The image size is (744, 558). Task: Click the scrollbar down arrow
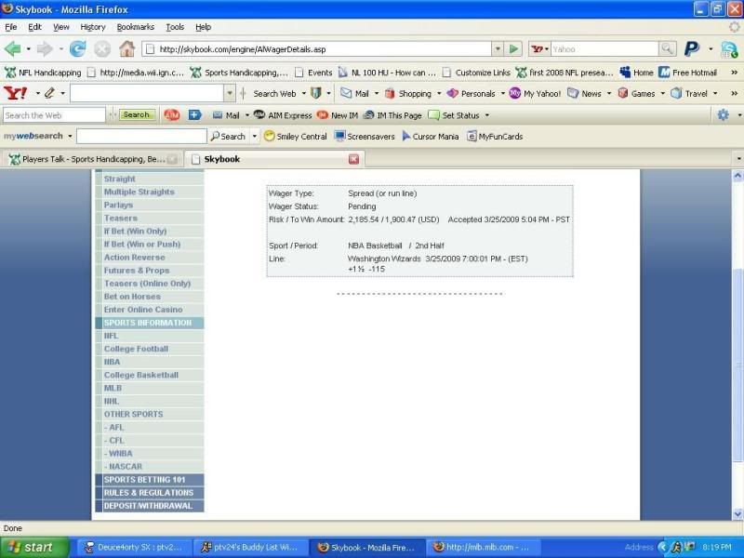[737, 514]
